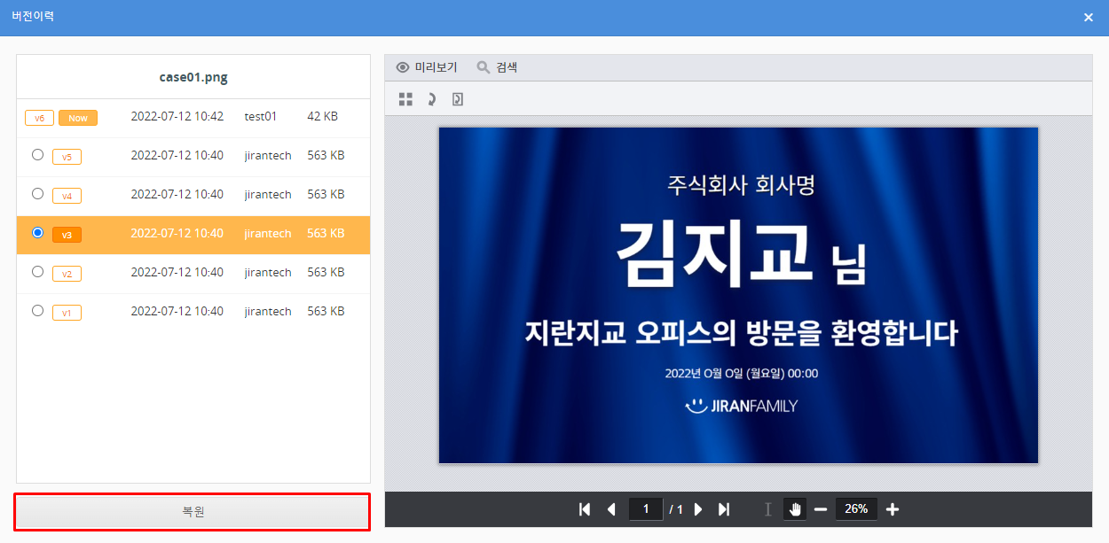Click the preview image of case01.png

click(738, 295)
